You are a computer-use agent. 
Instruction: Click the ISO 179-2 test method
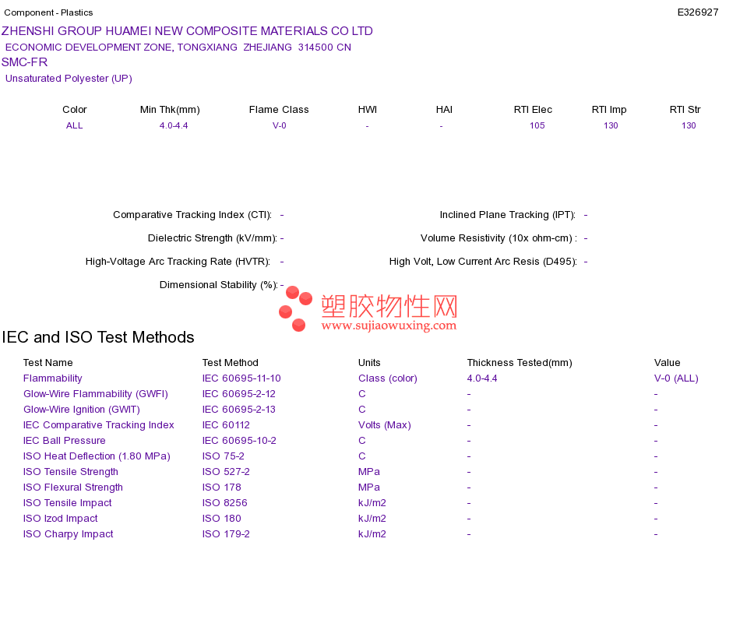pyautogui.click(x=226, y=534)
